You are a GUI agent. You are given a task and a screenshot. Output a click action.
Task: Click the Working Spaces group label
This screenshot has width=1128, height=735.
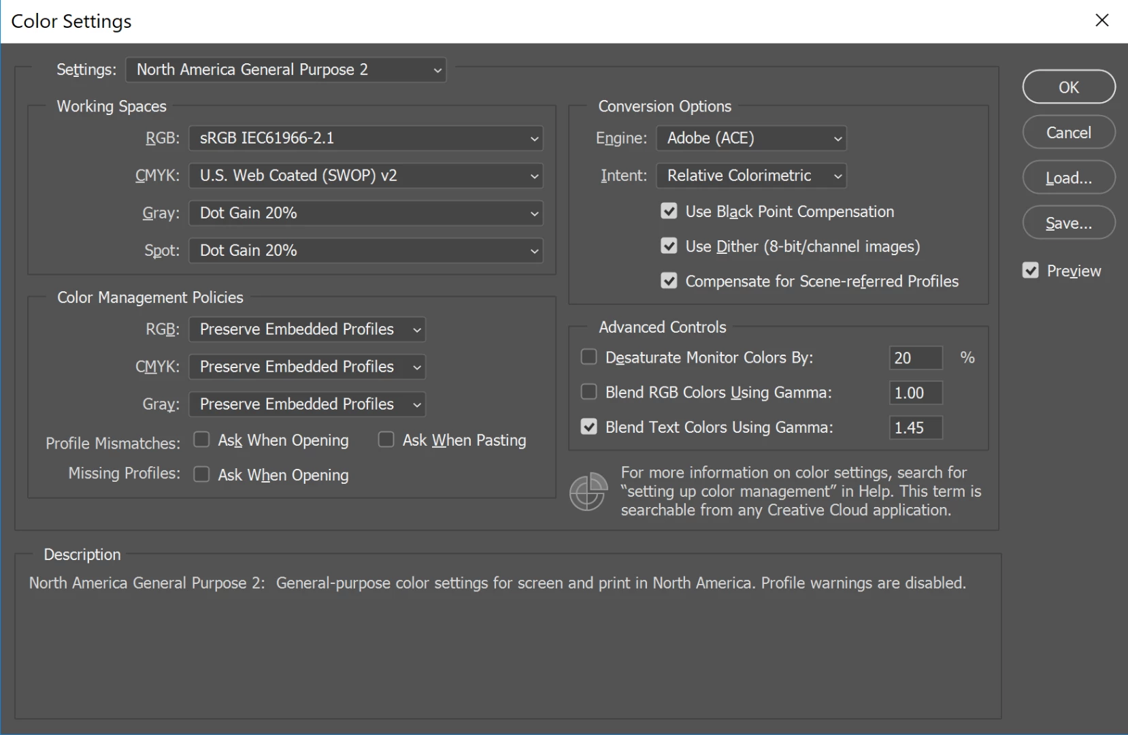tap(112, 106)
